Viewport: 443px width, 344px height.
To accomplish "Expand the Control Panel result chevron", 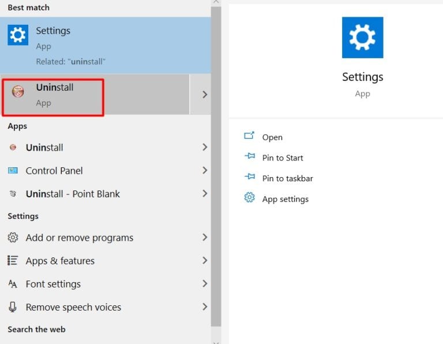I will coord(205,170).
